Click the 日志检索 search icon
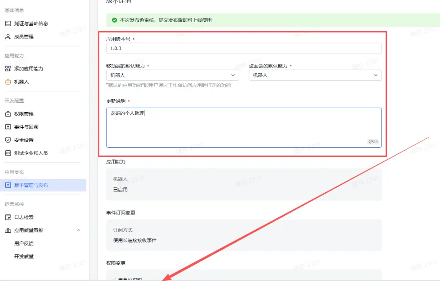Viewport: 440px width, 281px height. click(x=8, y=217)
